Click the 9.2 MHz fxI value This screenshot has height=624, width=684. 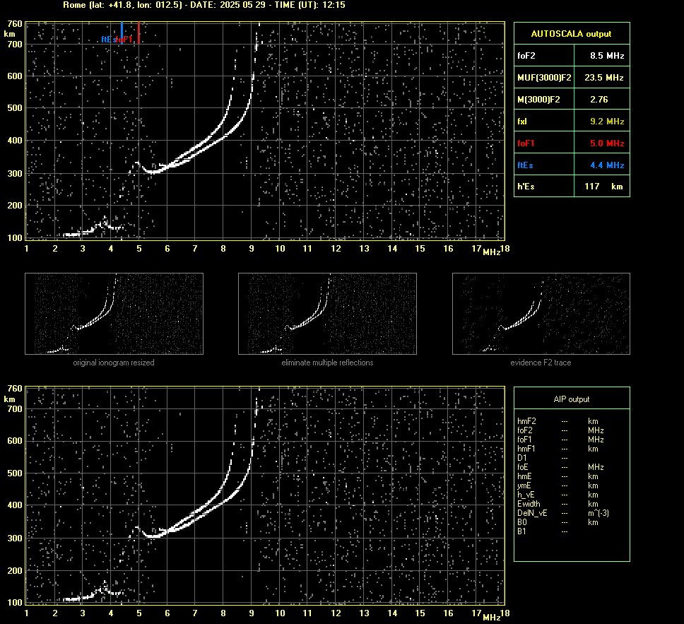click(607, 122)
